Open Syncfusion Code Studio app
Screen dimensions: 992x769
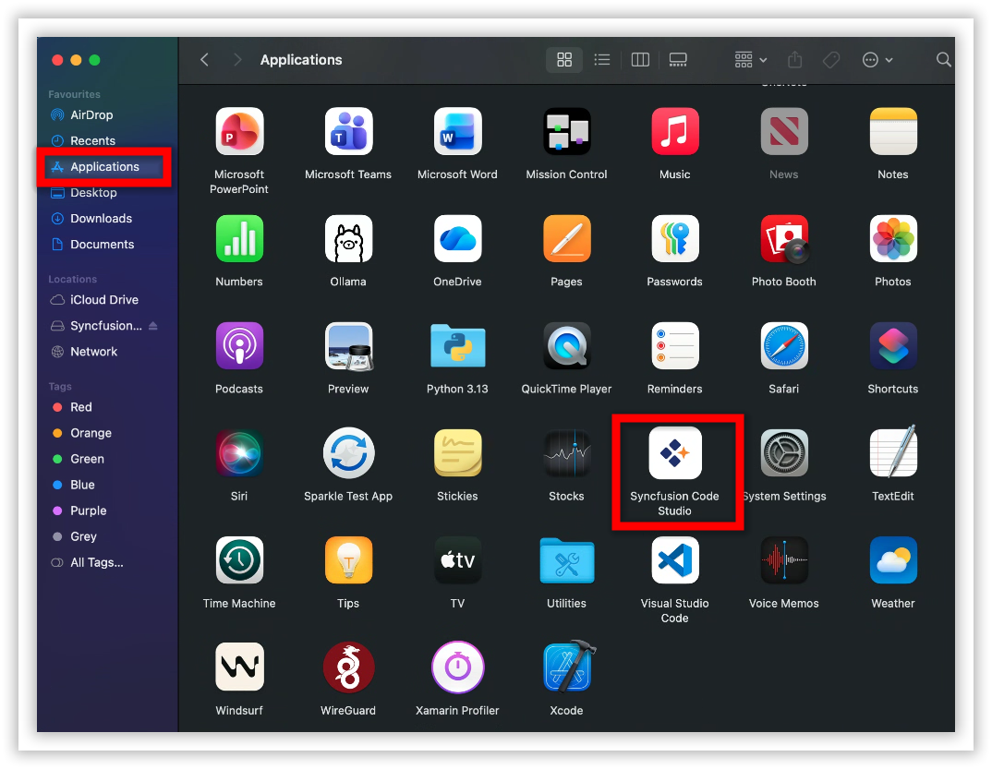(674, 453)
